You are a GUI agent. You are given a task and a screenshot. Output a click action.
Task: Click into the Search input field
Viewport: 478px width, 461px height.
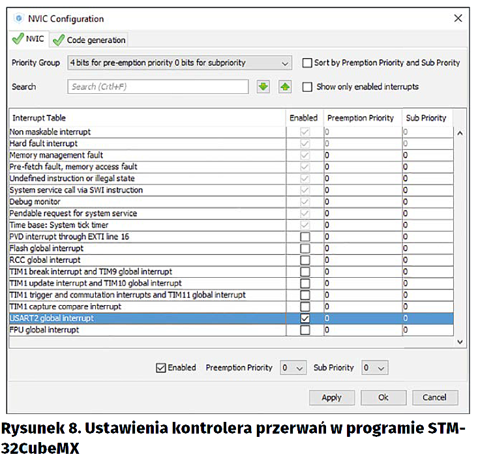coord(158,87)
